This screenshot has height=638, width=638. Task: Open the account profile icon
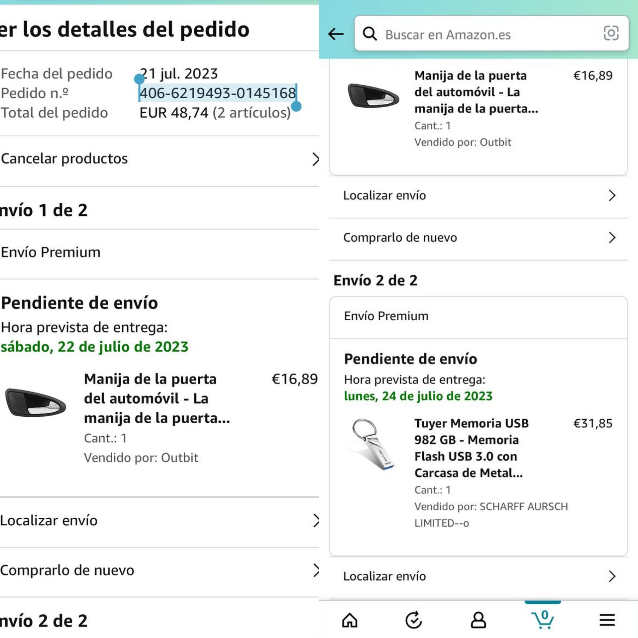click(x=478, y=620)
